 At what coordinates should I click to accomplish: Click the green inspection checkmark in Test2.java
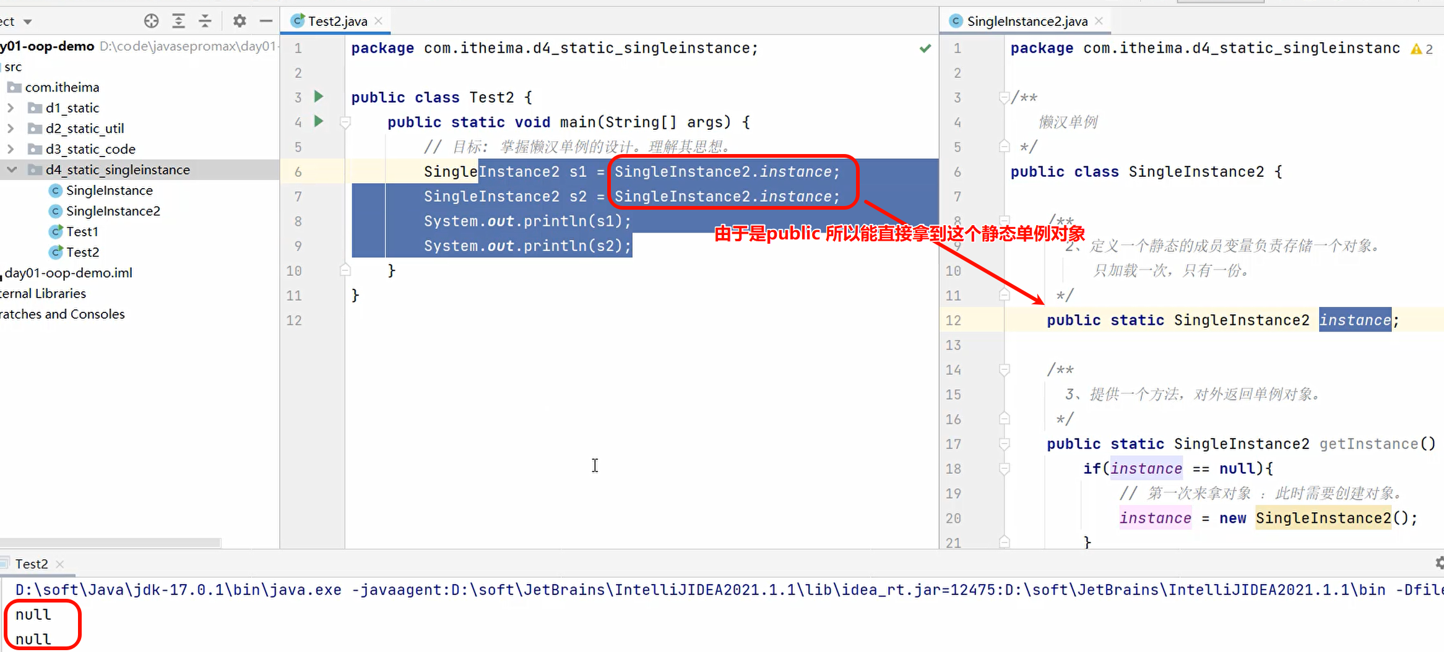coord(925,48)
